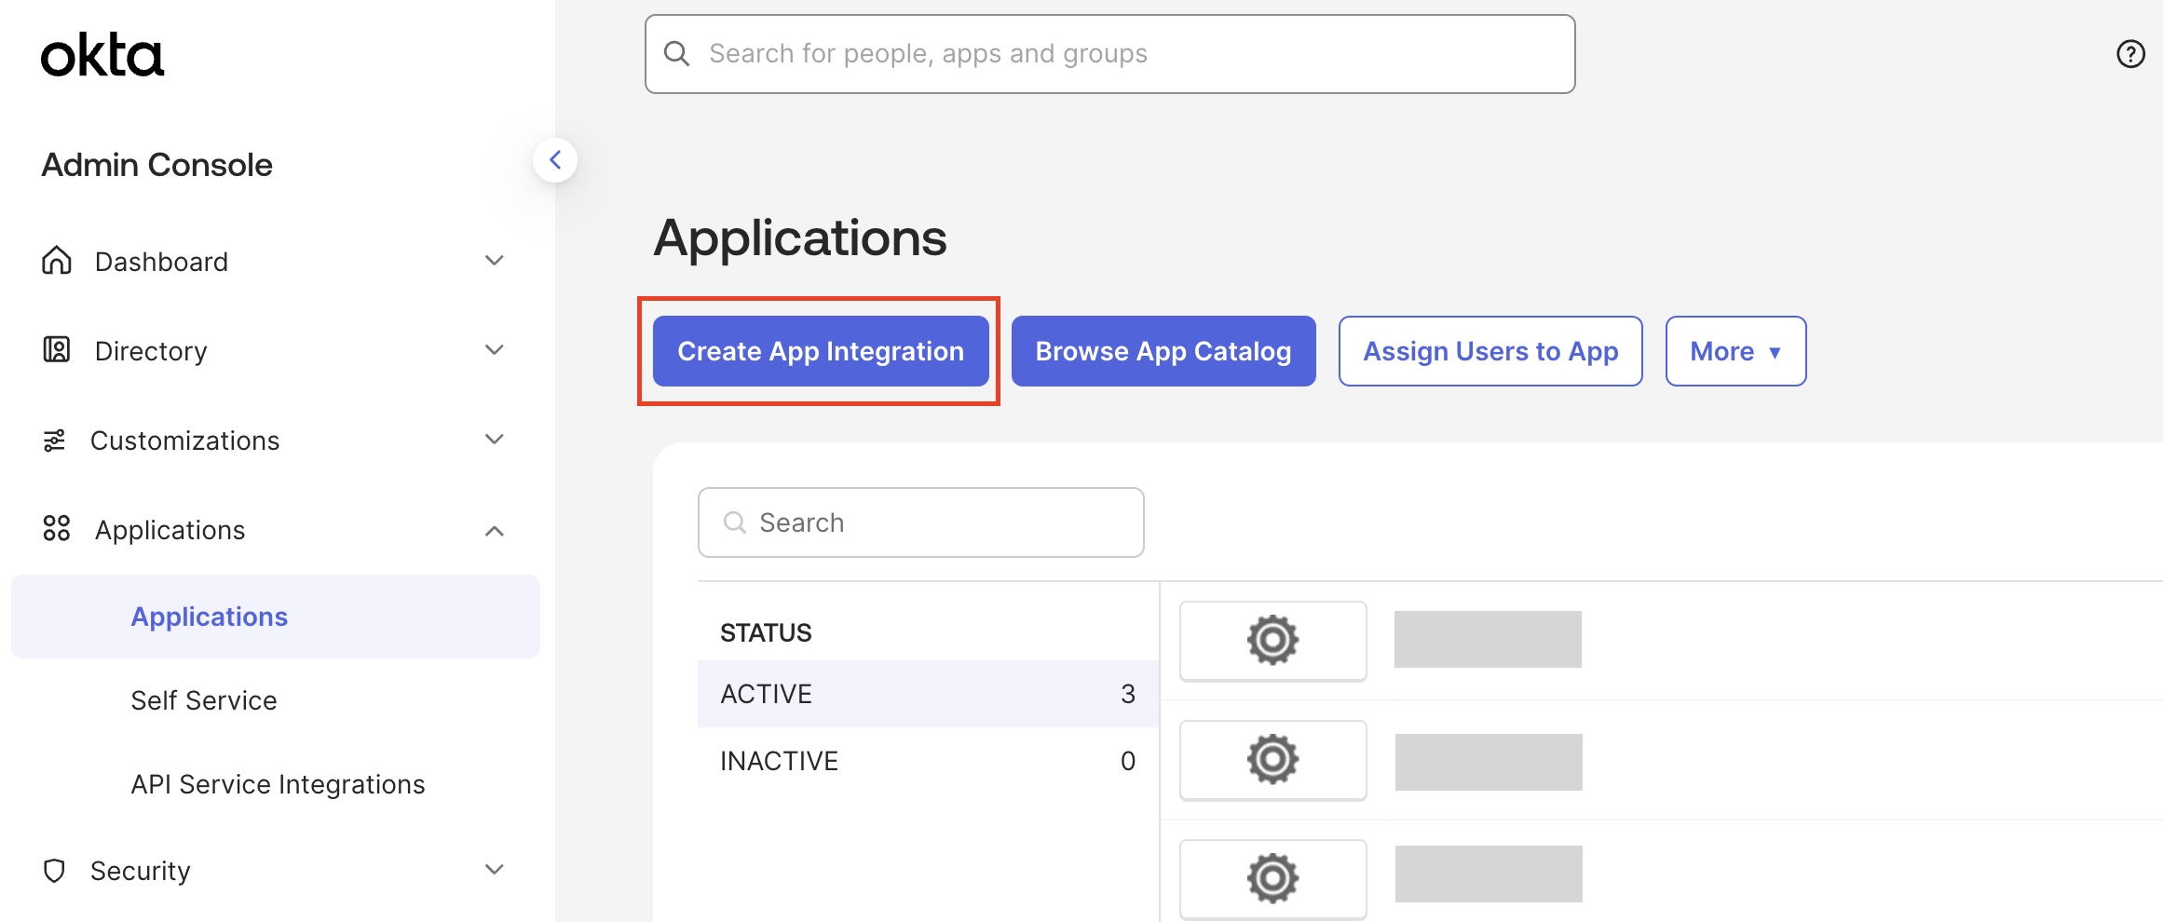Screen dimensions: 2163x922
Task: Click the Applications four-circles icon
Action: (x=57, y=529)
